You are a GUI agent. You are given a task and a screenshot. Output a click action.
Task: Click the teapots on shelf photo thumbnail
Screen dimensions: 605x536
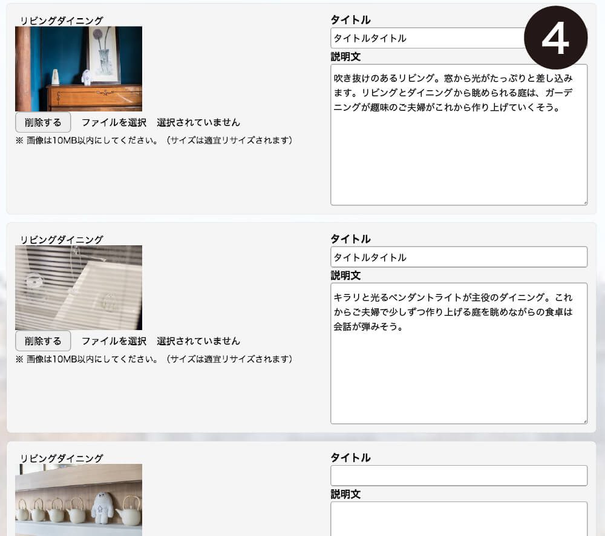79,500
